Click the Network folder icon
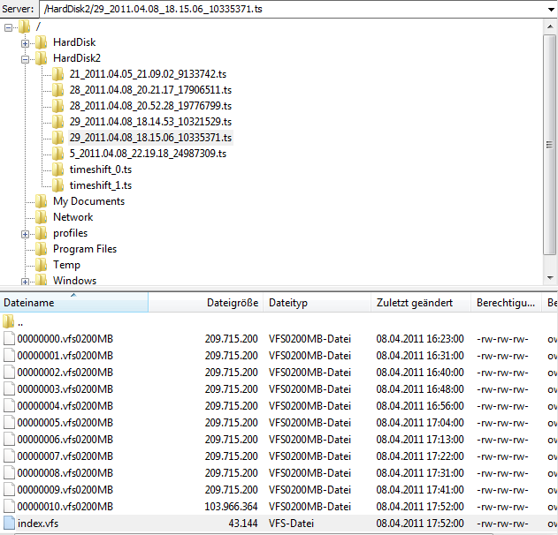558x535 pixels. coord(41,217)
